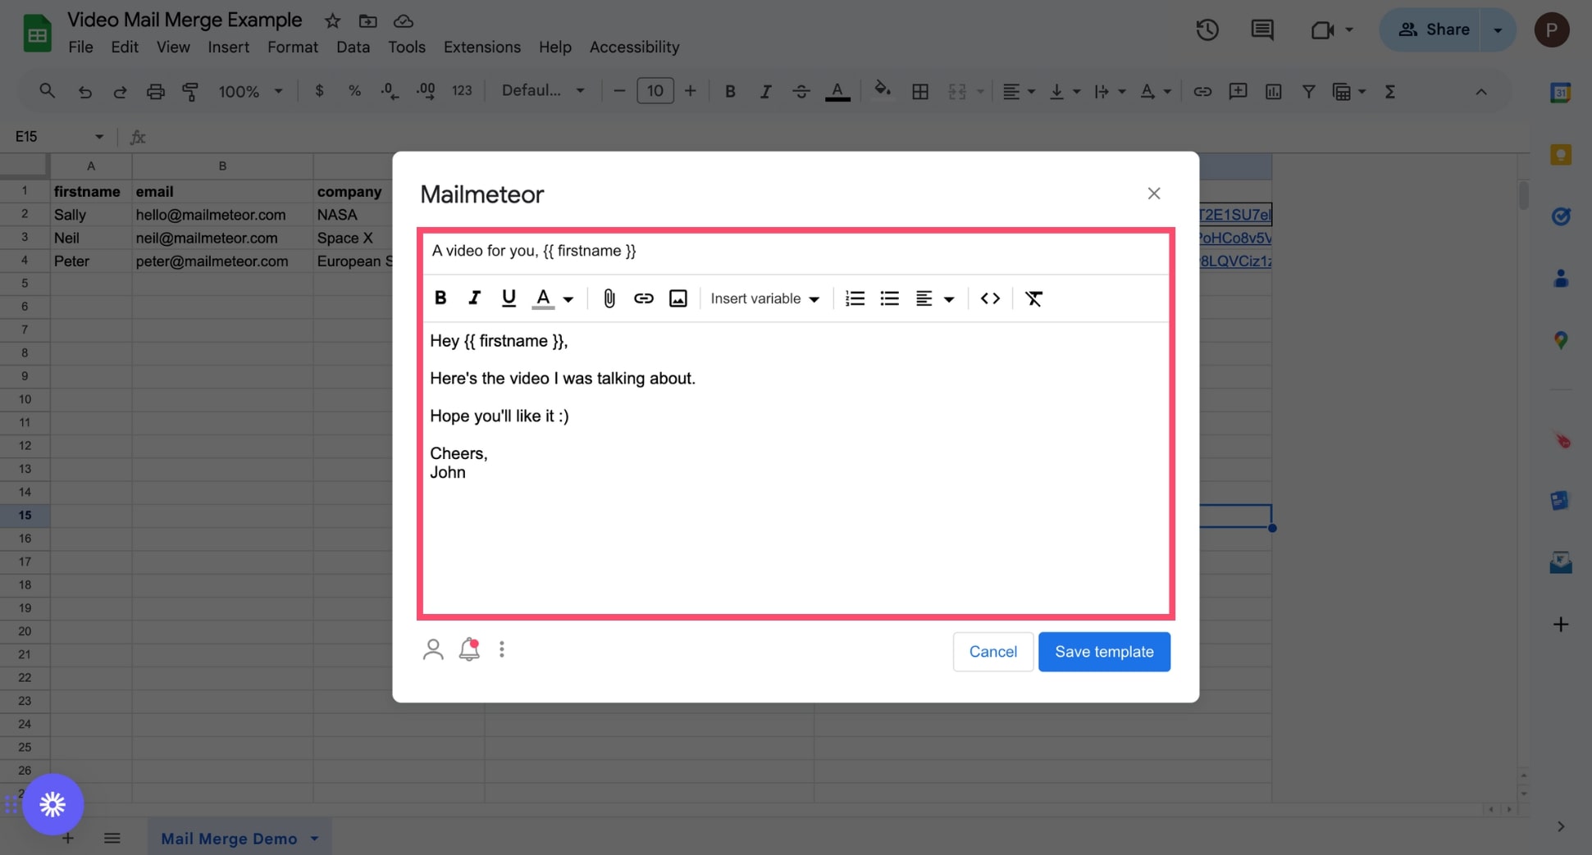
Task: Apply bulleted list in Mailmeteor editor
Action: pyautogui.click(x=890, y=298)
